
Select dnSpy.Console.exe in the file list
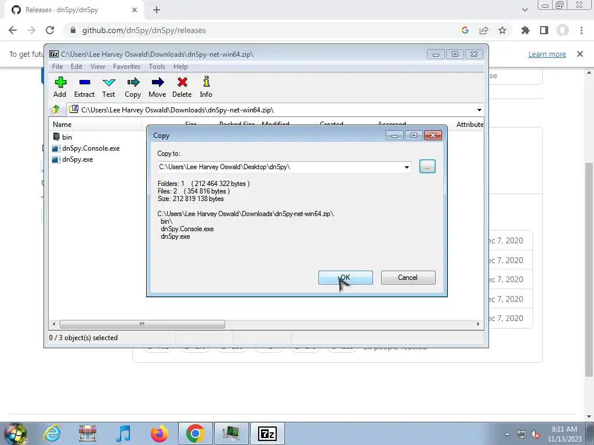[x=86, y=148]
